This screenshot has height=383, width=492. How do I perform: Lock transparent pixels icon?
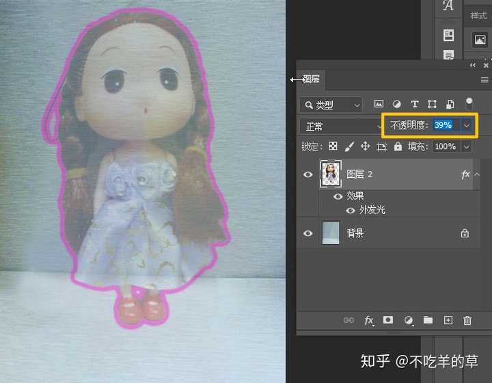333,146
